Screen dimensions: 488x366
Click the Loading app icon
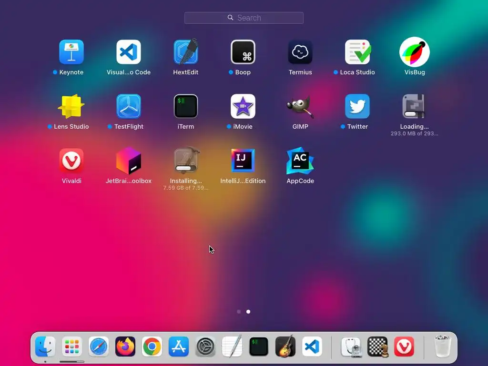tap(414, 106)
